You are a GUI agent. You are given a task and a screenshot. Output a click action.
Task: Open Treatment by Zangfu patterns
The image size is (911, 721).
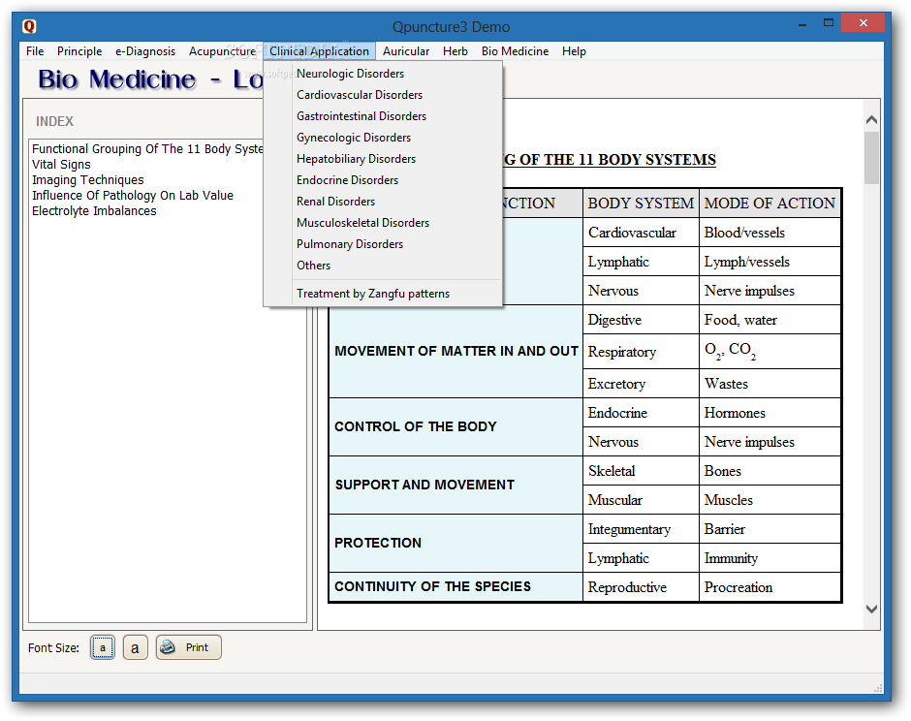click(x=383, y=294)
